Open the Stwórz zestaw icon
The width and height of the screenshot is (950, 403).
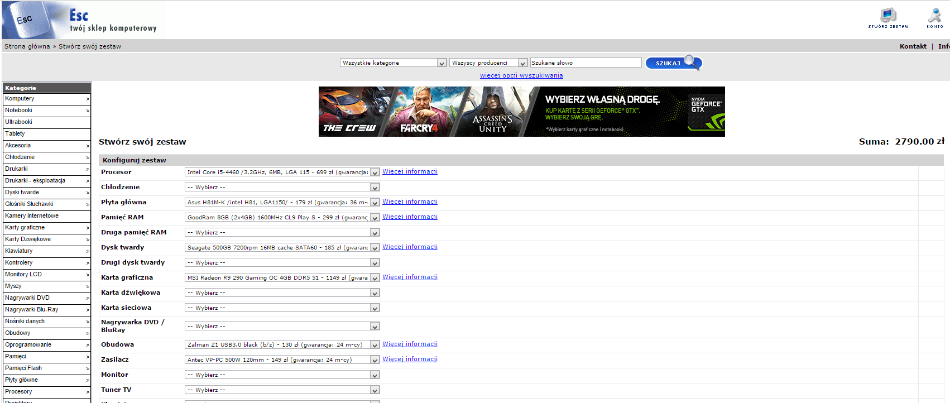pyautogui.click(x=888, y=18)
